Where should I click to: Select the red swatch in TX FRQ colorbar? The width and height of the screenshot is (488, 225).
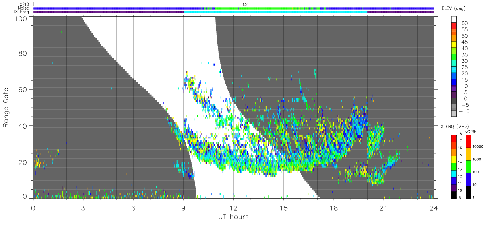point(454,138)
